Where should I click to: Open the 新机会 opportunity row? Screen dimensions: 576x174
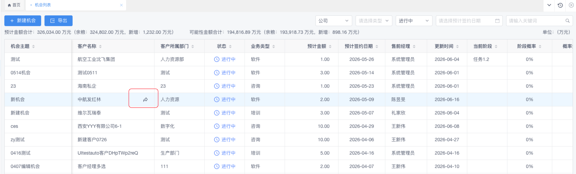click(x=18, y=99)
